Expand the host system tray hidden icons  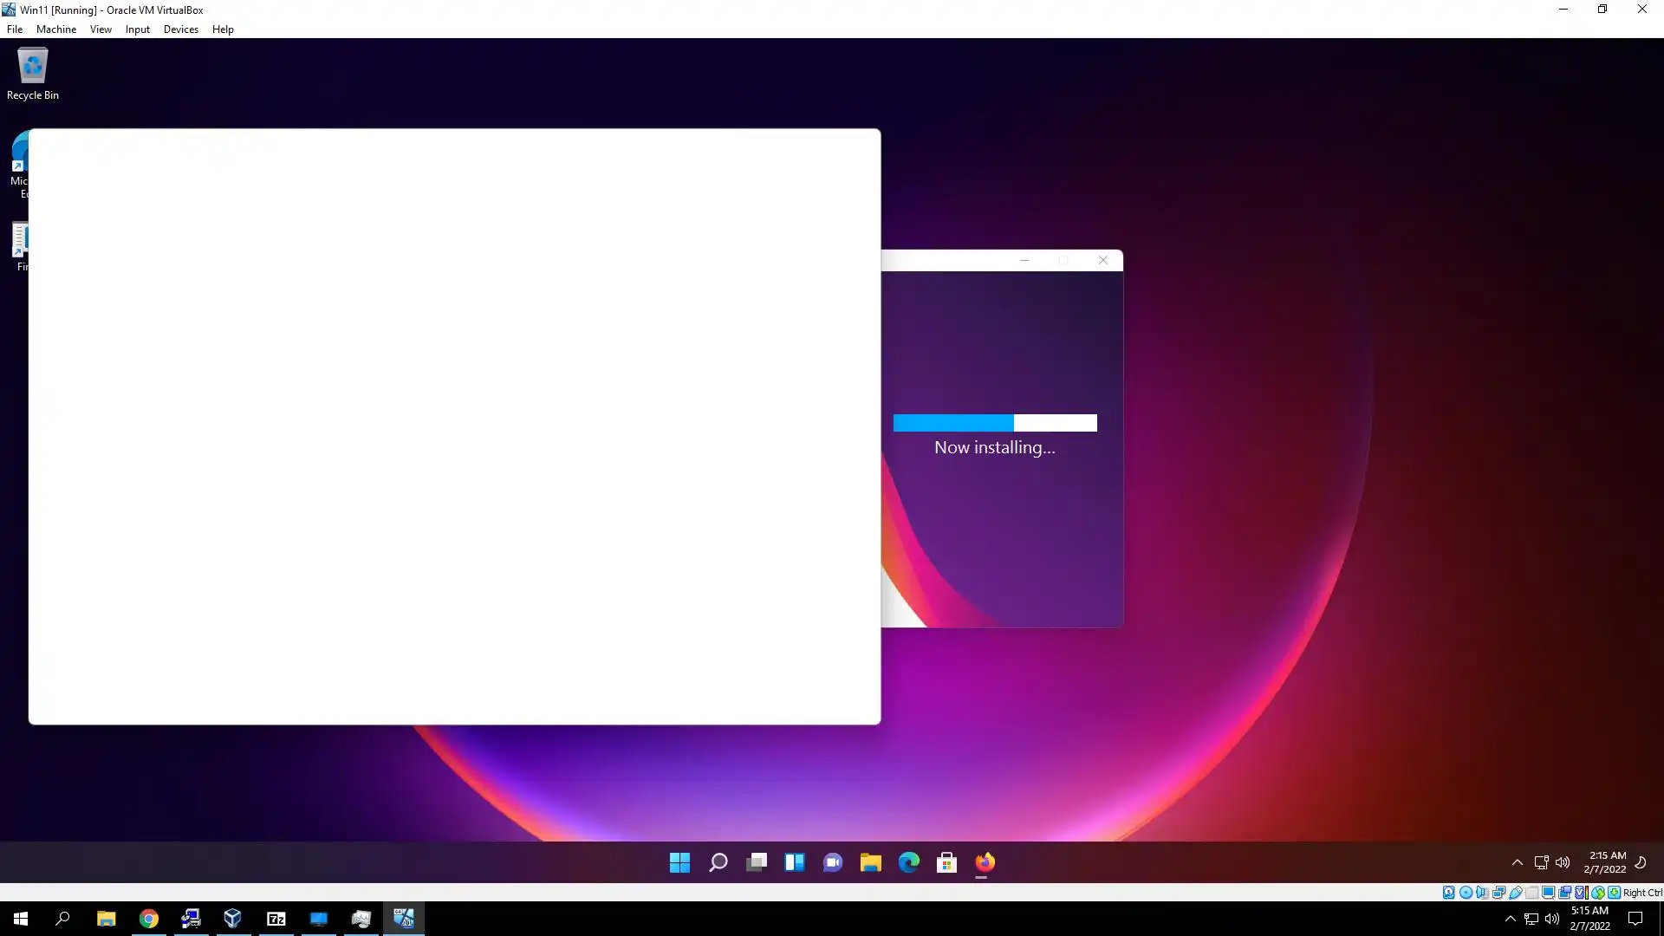tap(1510, 919)
